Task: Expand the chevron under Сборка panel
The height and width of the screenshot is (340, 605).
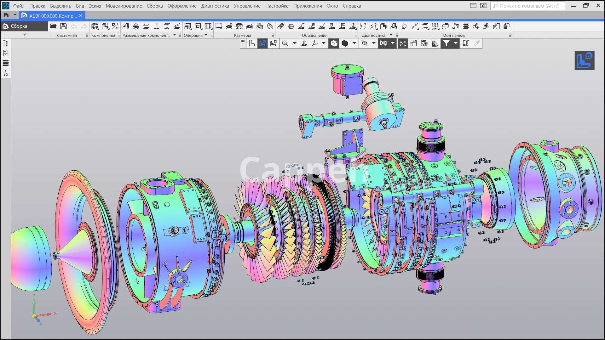Action: tap(24, 35)
